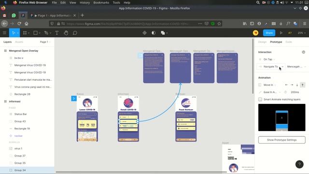Reload the page in Firefox
309x174 pixels.
coord(19,24)
